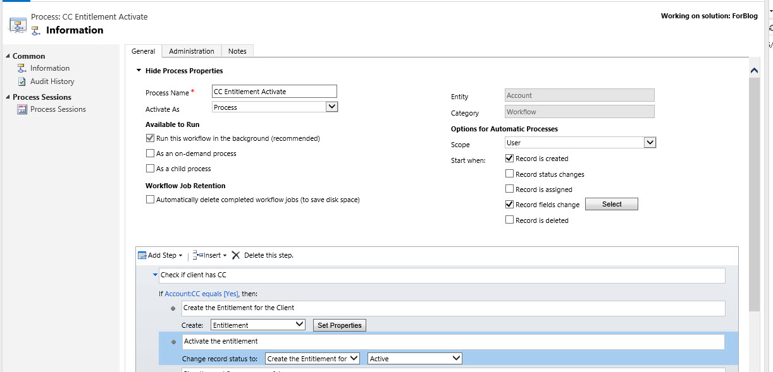Click the Information icon in Common section

point(22,68)
